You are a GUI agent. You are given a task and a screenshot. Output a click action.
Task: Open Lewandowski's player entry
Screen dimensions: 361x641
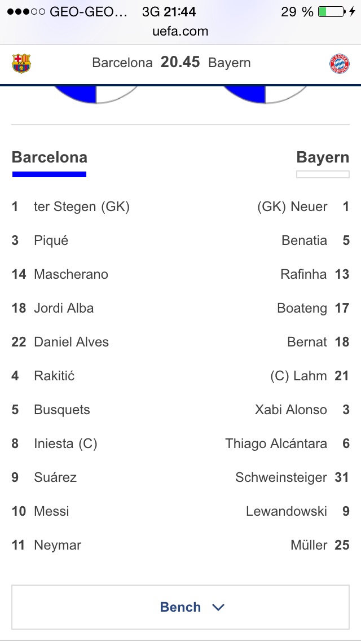287,511
